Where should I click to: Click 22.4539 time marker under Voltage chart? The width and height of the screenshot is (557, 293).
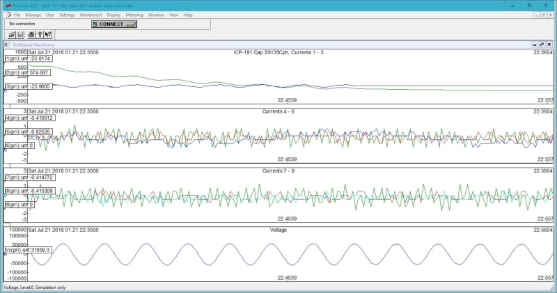point(287,278)
